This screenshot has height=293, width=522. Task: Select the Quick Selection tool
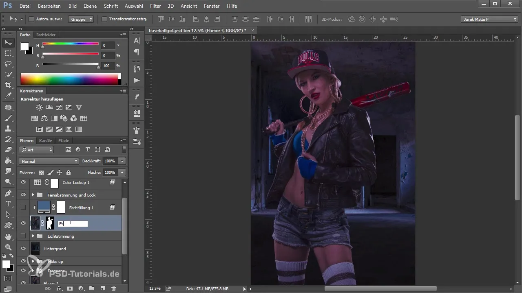[8, 74]
